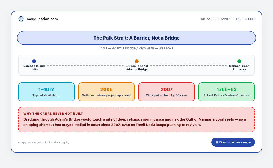
Task: Select the 1–10 m strait depth card
Action: click(46, 92)
